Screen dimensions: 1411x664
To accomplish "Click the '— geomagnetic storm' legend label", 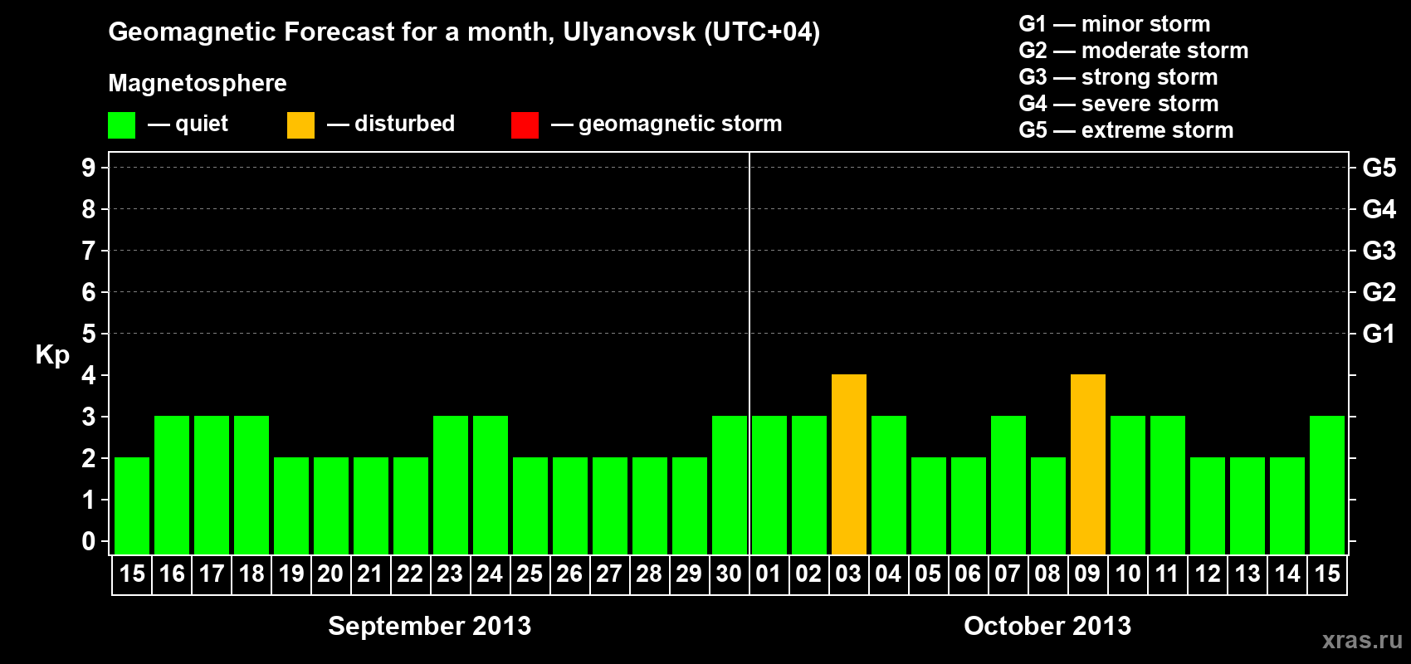I will coord(666,124).
